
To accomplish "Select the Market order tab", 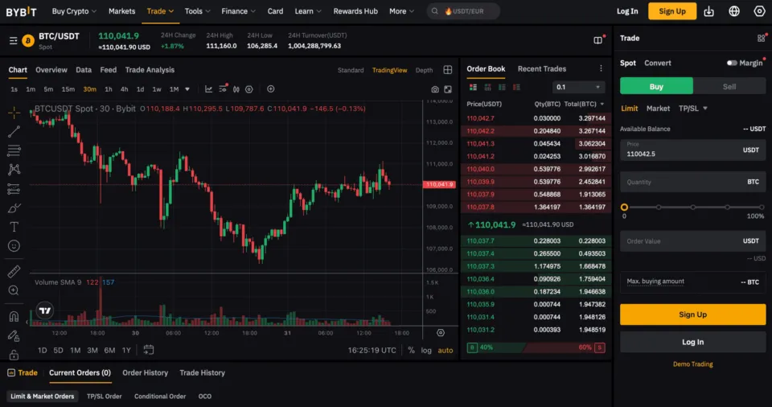I will 658,109.
